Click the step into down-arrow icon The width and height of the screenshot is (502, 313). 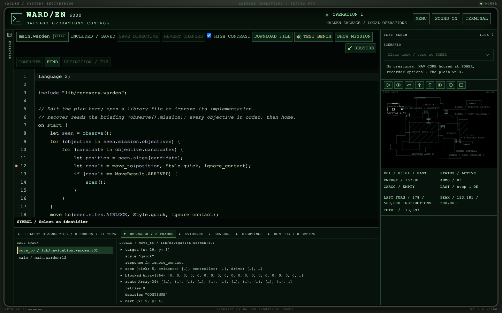[419, 85]
